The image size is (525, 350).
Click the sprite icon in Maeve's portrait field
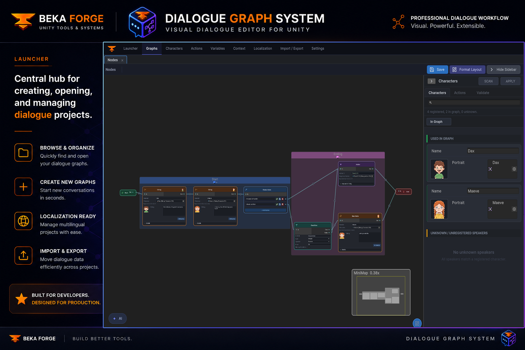tap(490, 209)
